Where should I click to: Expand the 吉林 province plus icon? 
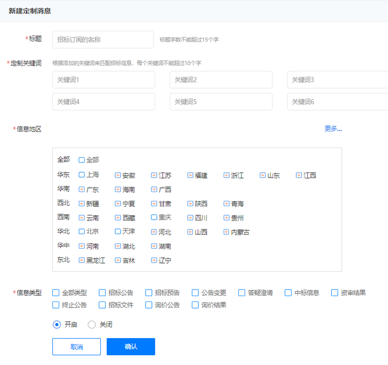click(x=118, y=260)
